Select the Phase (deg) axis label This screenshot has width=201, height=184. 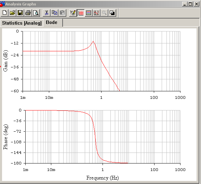click(x=5, y=137)
